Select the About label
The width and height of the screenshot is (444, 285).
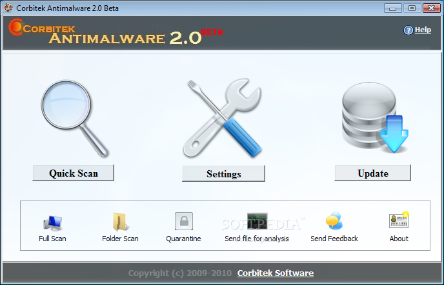[x=399, y=239]
